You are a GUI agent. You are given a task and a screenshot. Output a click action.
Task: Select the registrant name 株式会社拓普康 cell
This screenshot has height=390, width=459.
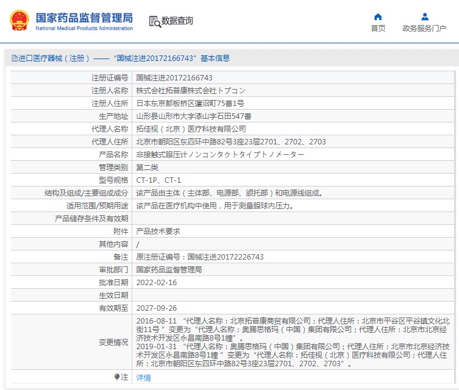[191, 91]
